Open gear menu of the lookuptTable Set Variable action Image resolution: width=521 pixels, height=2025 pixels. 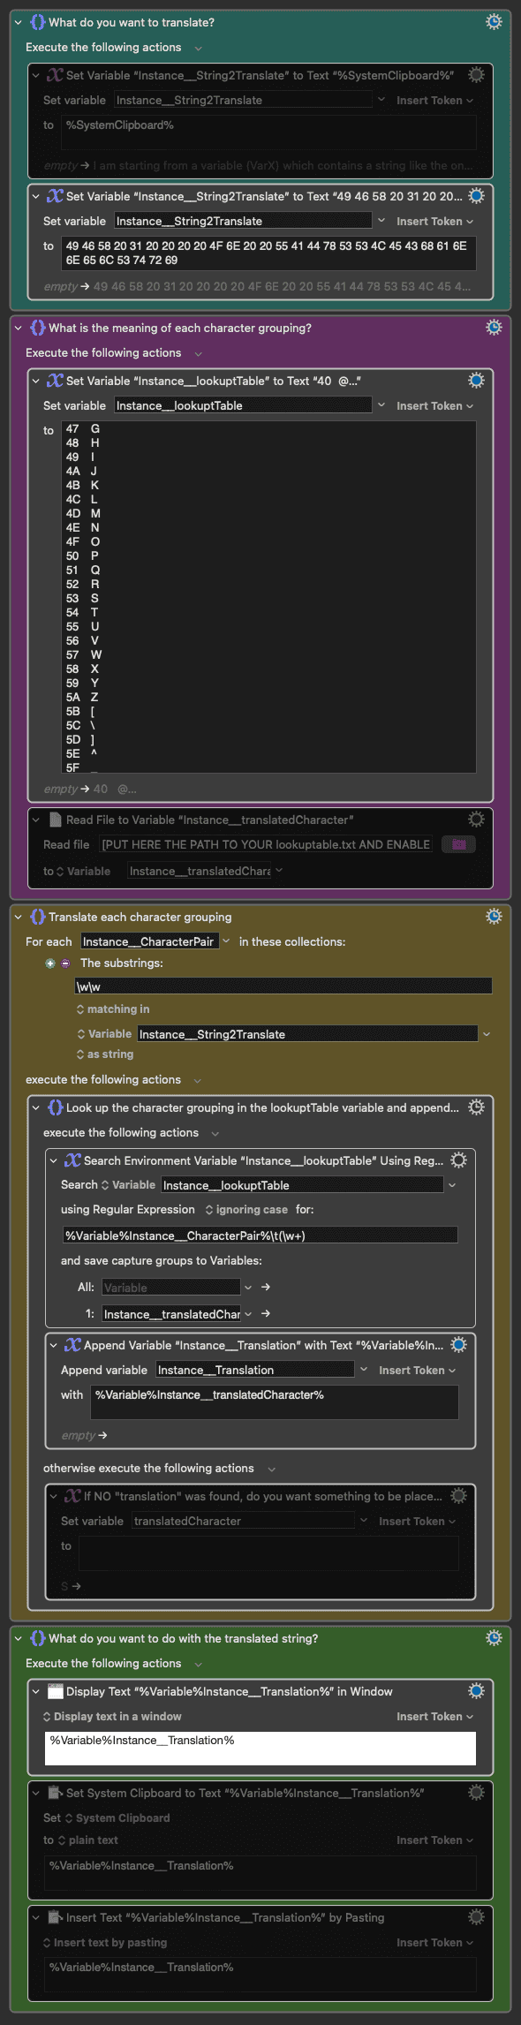pos(476,381)
